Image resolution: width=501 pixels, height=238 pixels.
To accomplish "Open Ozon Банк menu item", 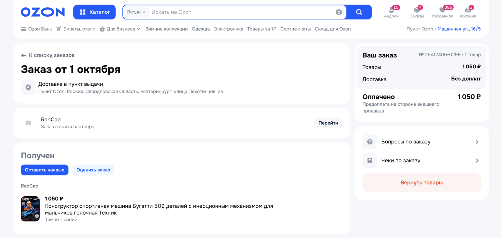I will point(36,29).
